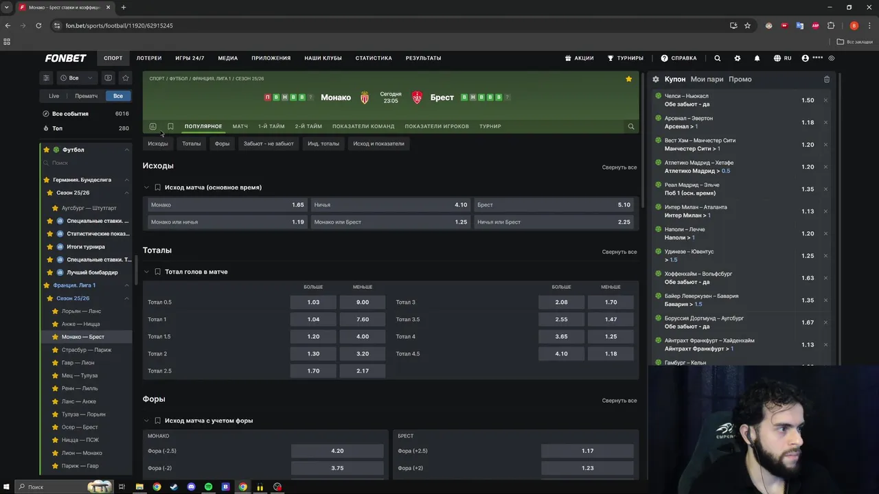Remove Челси – Ньюкасл bet from coupon
The height and width of the screenshot is (494, 879).
pyautogui.click(x=825, y=100)
